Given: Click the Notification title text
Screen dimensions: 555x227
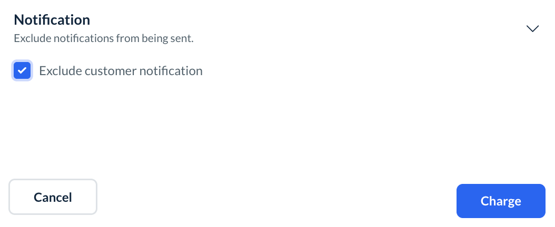Looking at the screenshot, I should (52, 20).
